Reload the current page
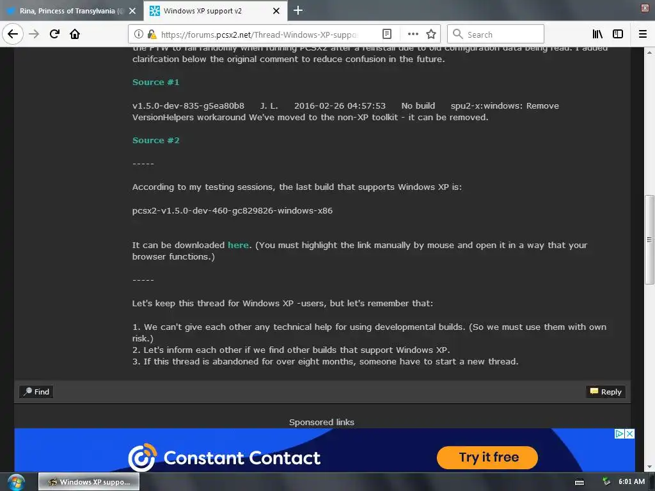Screen dimensions: 655x491 [54, 34]
